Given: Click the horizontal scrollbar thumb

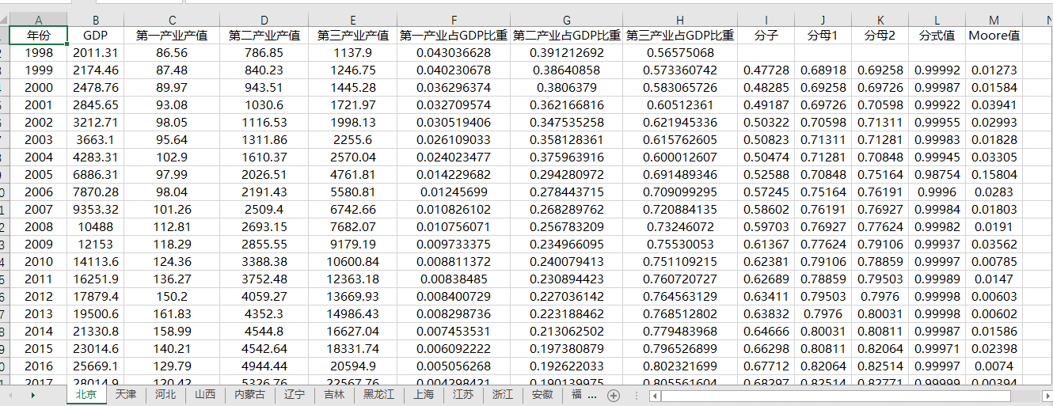Looking at the screenshot, I should click(837, 395).
